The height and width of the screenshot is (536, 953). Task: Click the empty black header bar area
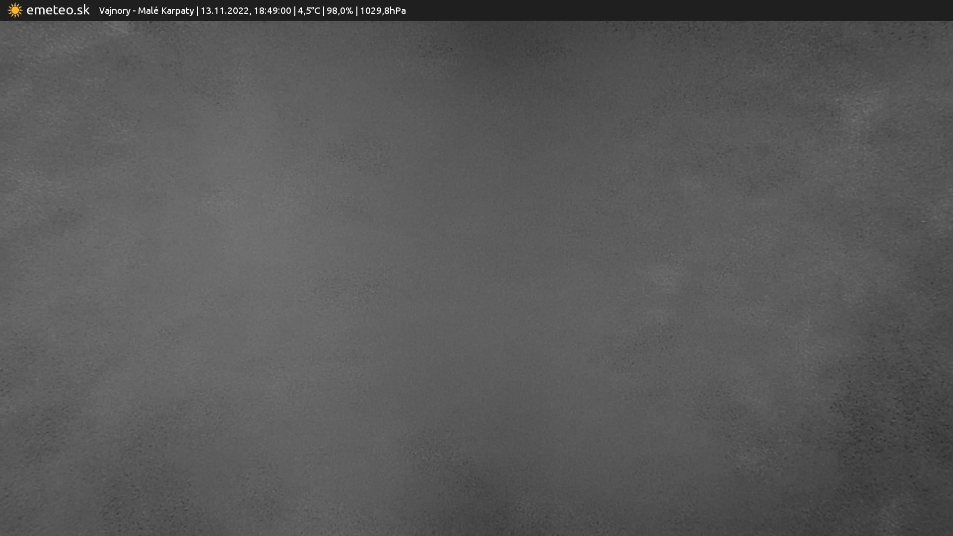point(695,10)
